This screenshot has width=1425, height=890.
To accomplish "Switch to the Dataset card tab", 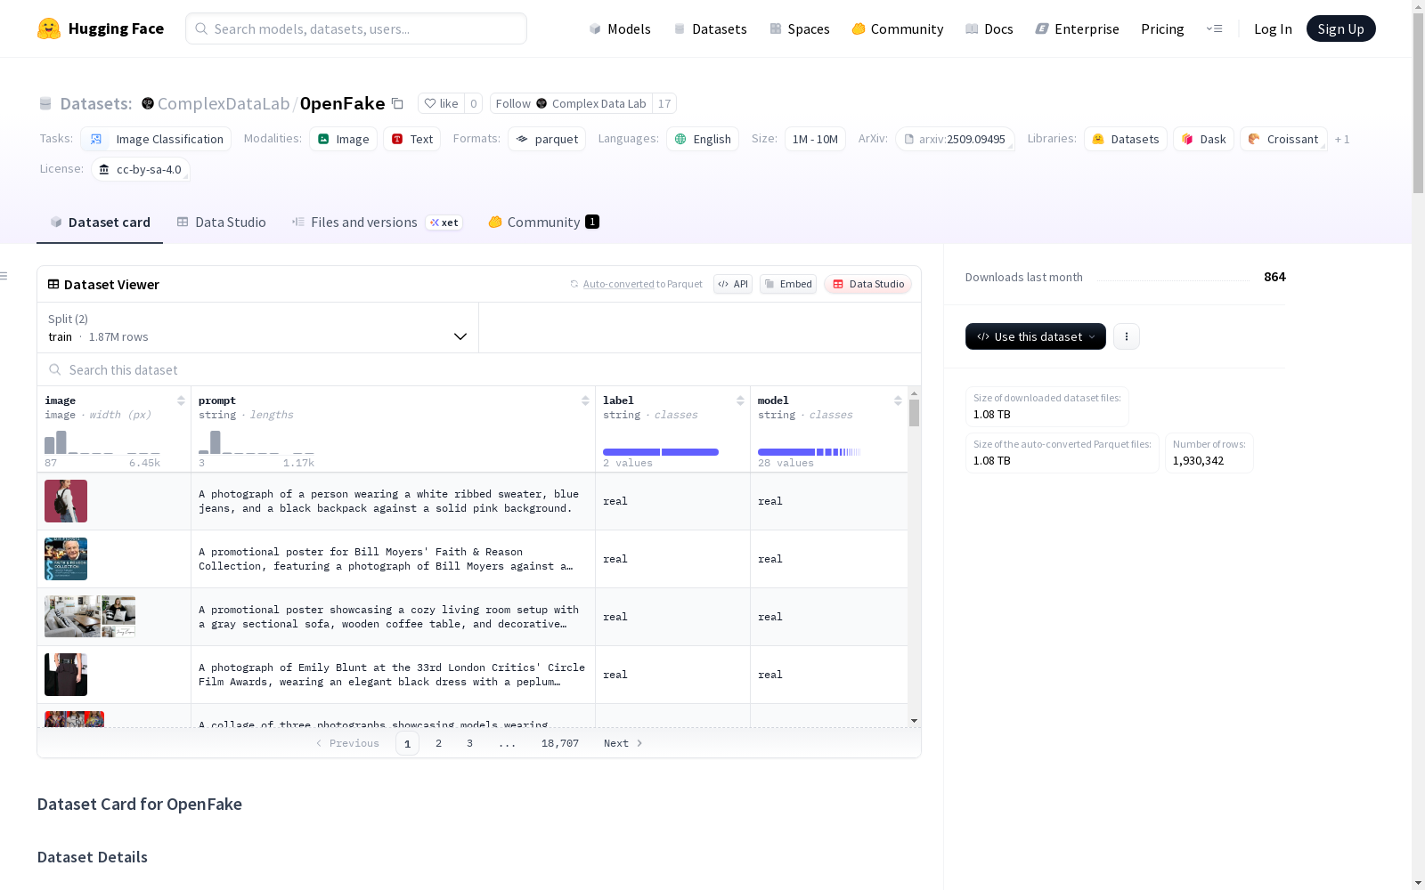I will click(x=100, y=222).
